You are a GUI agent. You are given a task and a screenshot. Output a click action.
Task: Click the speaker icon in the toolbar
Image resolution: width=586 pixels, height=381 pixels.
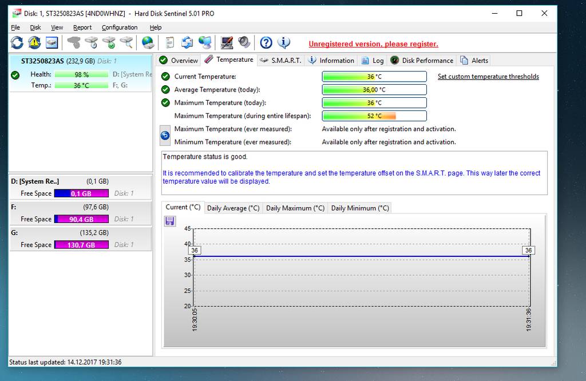click(244, 42)
